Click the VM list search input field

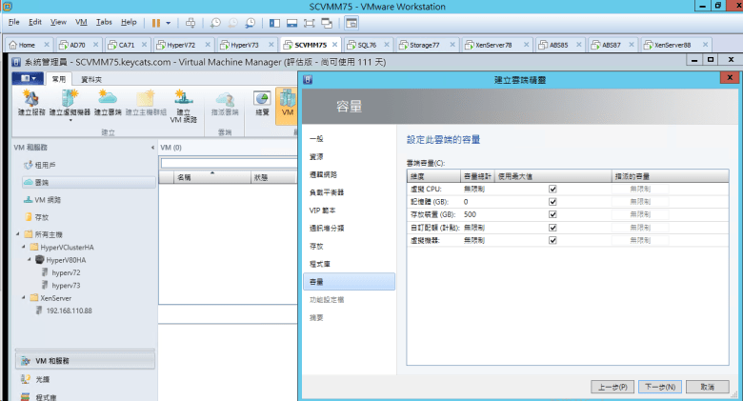[x=229, y=163]
